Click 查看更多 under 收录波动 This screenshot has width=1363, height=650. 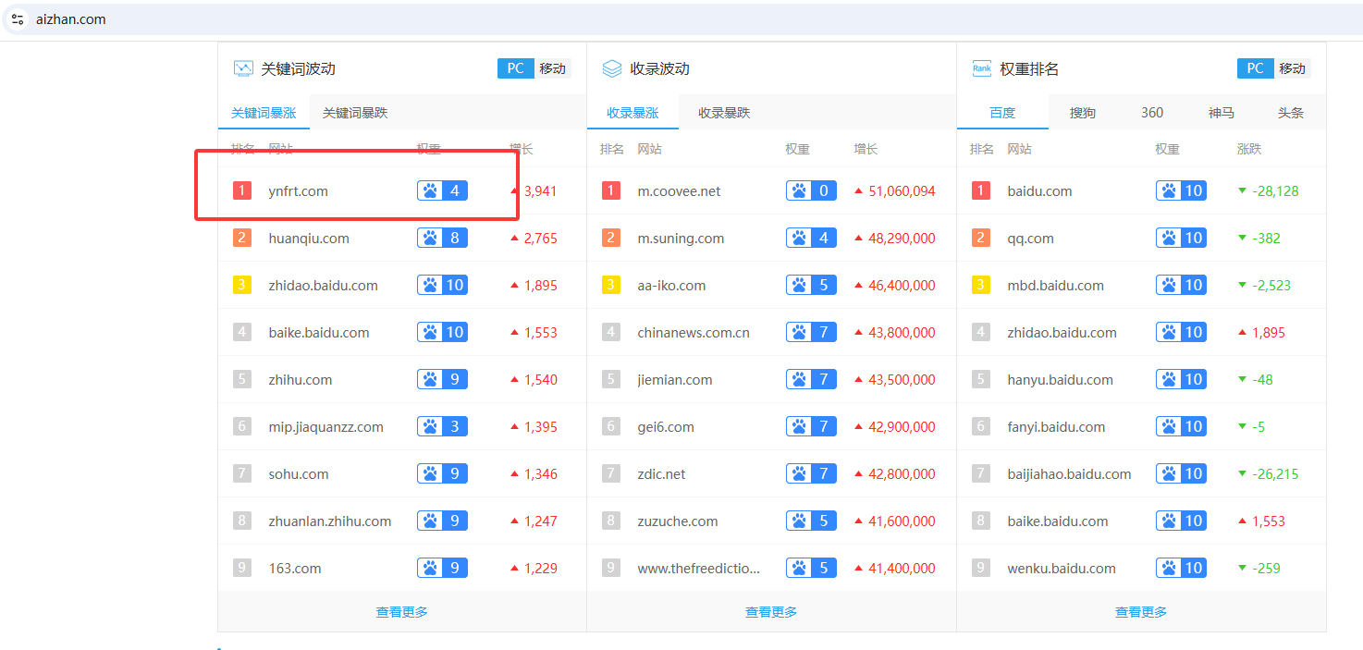pos(771,612)
